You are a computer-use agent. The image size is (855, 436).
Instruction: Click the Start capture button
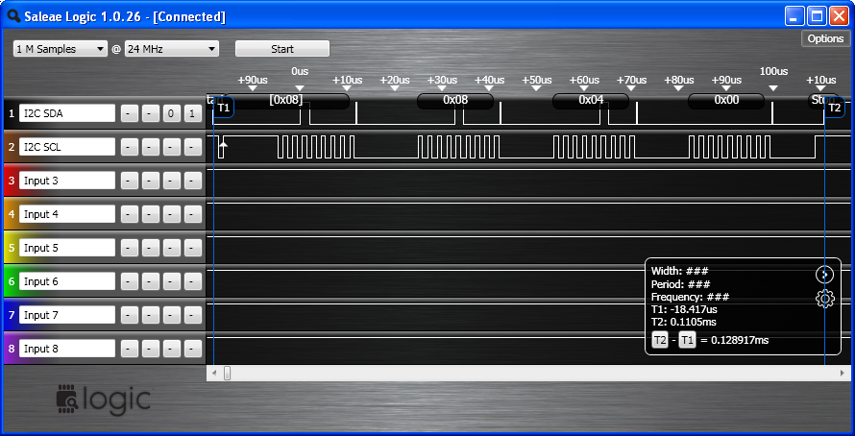[x=282, y=49]
